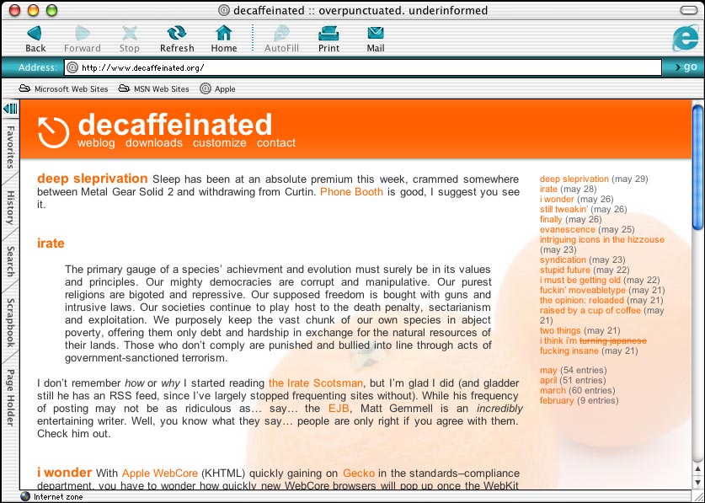Click the Internet Explorer logo icon
This screenshot has height=503, width=705.
click(x=685, y=38)
